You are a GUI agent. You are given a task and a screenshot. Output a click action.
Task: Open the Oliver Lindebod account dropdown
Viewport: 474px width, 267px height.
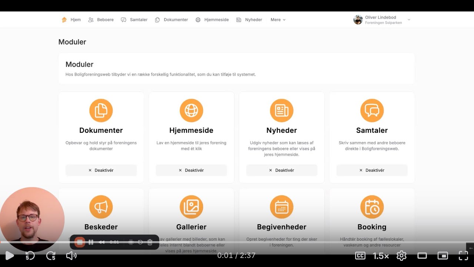[382, 20]
